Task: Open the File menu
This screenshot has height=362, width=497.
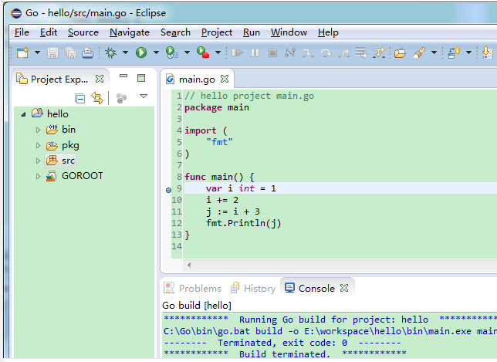Action: pyautogui.click(x=22, y=32)
